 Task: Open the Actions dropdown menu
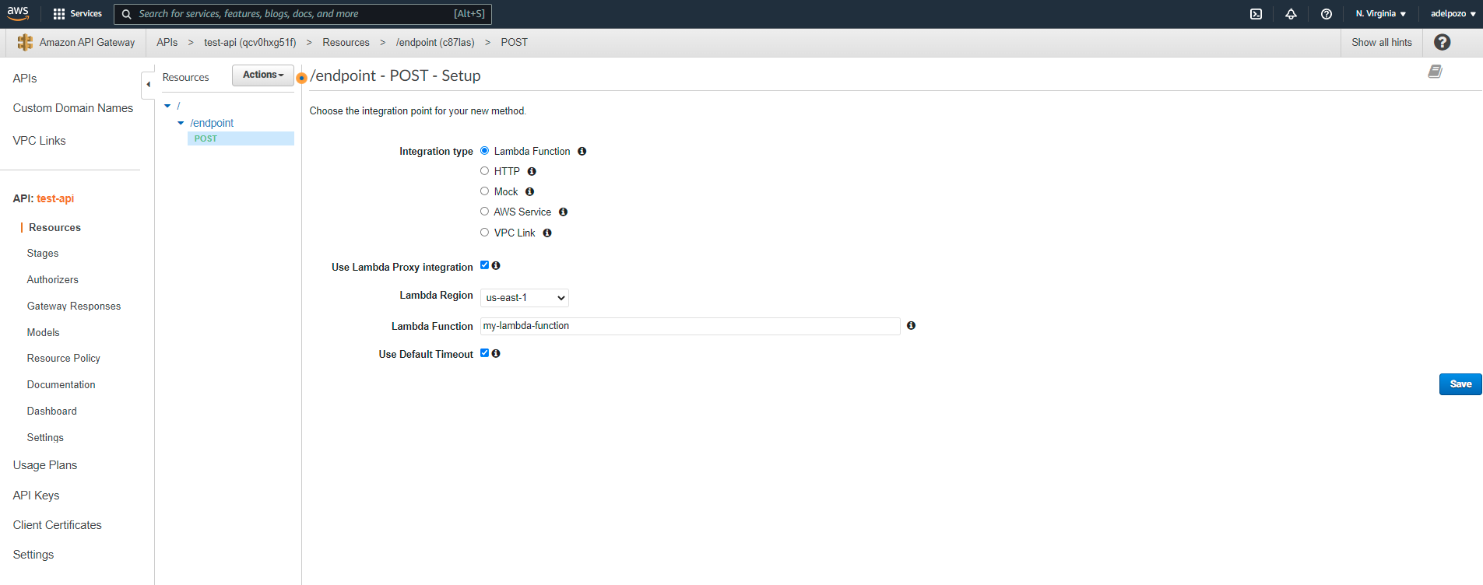pos(263,75)
